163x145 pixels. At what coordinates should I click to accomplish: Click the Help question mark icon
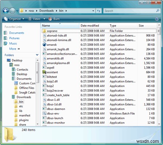click(x=157, y=19)
